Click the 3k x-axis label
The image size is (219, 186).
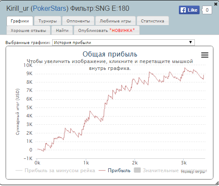point(184,163)
